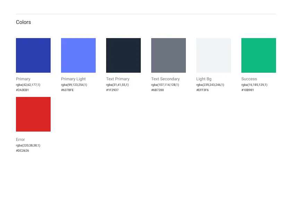Select the rgba(99,123,254,1) value
Image resolution: width=292 pixels, height=206 pixels.
74,85
